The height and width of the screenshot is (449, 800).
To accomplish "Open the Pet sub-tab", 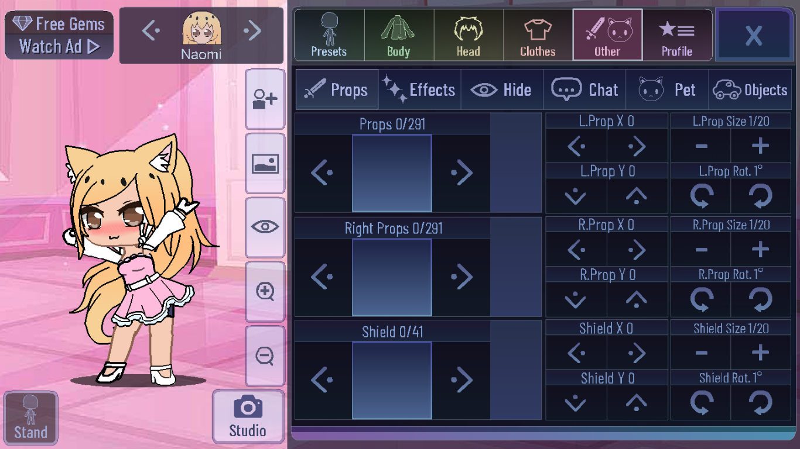I will tap(667, 90).
